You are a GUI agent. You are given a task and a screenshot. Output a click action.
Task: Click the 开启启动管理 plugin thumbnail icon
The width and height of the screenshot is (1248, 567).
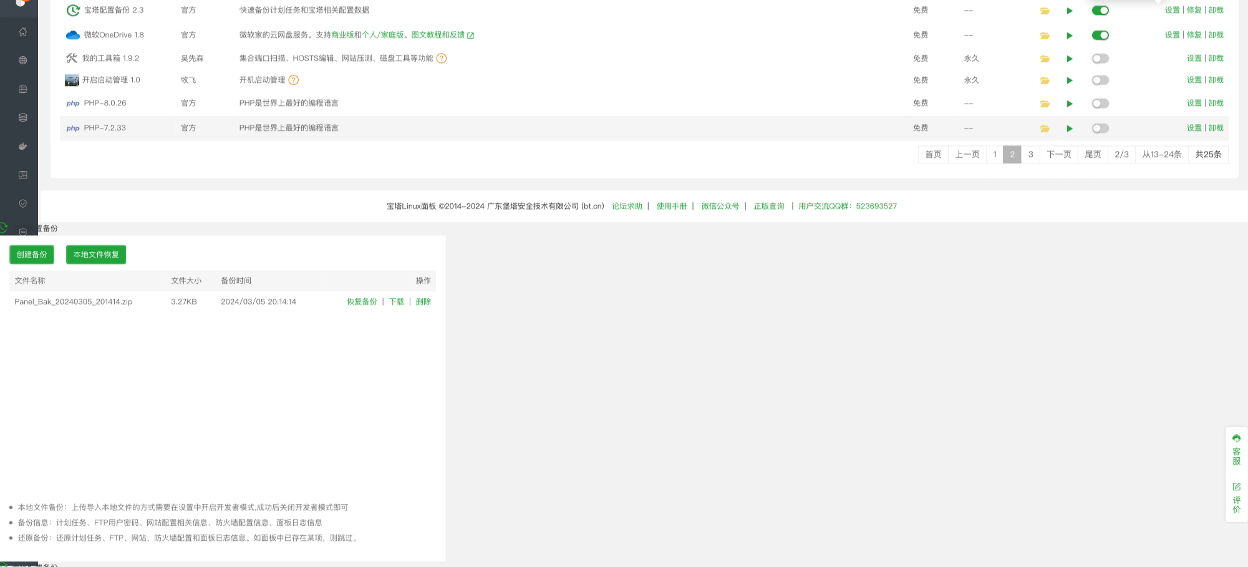[72, 80]
